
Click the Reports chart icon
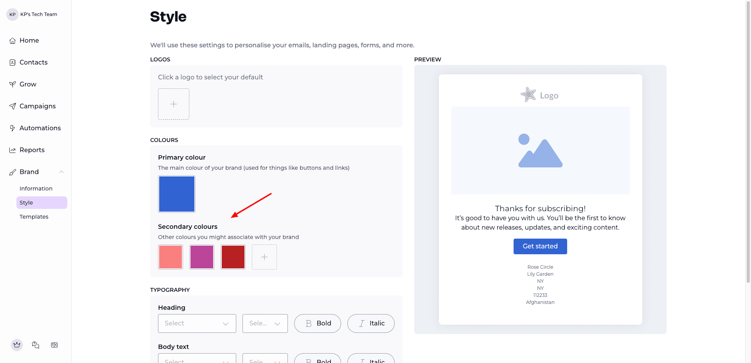tap(13, 150)
